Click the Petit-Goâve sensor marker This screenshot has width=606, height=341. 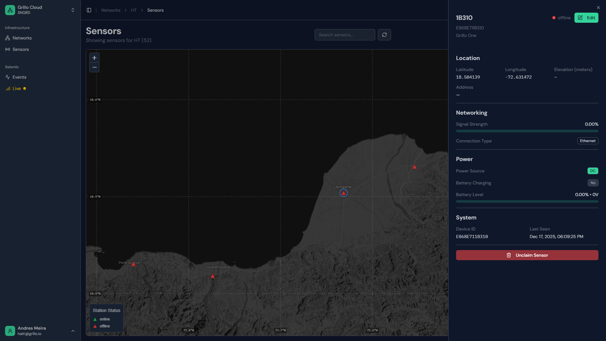click(x=134, y=264)
